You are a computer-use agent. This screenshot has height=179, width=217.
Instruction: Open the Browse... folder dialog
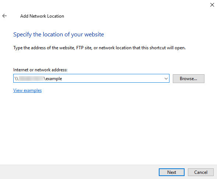tap(189, 79)
